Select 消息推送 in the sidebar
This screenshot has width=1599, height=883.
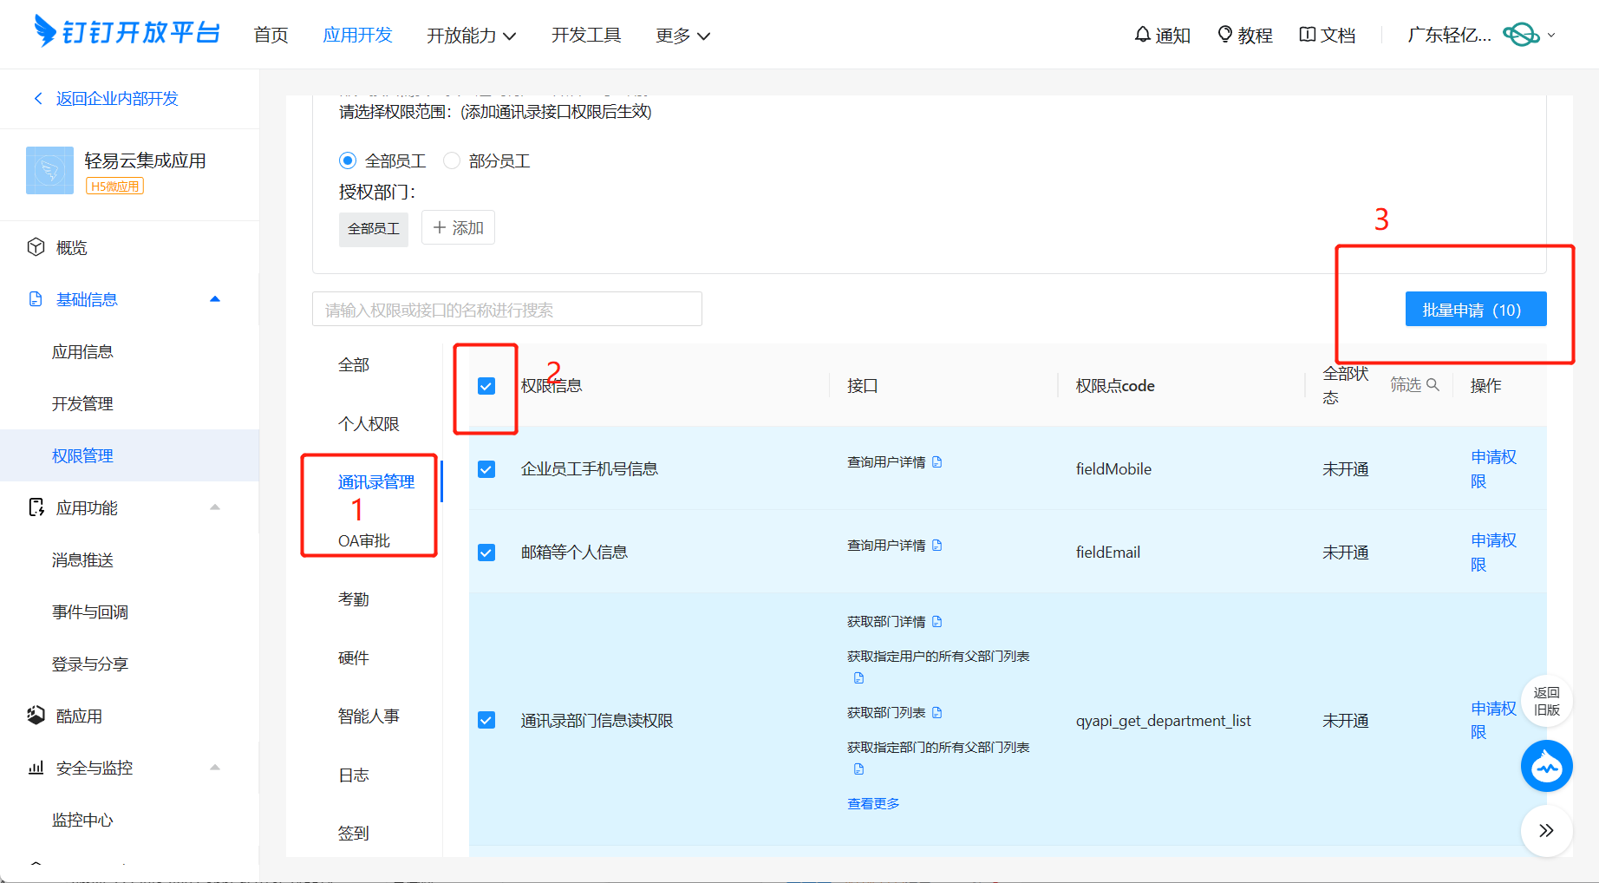(82, 559)
